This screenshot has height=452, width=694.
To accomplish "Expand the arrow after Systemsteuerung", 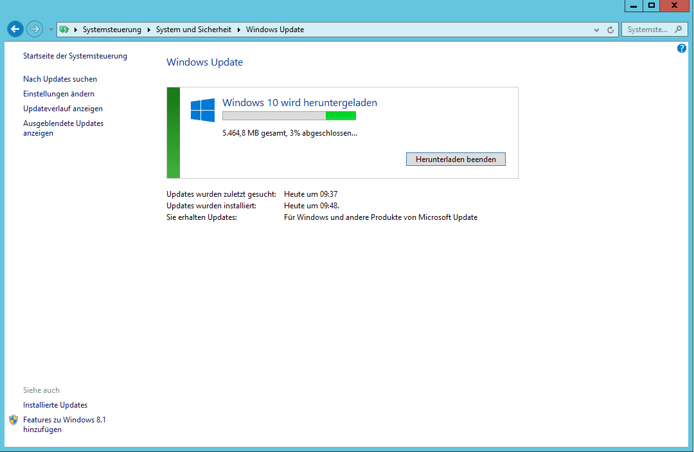I will coord(148,30).
